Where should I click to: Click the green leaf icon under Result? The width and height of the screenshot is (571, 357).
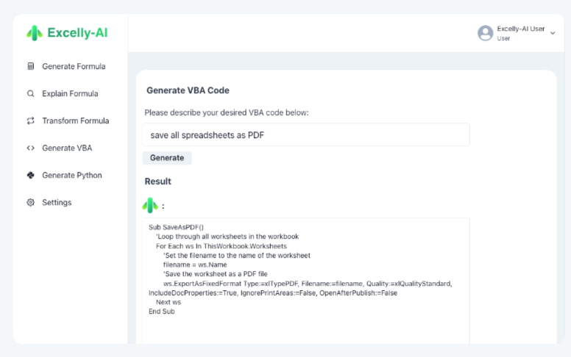click(150, 206)
